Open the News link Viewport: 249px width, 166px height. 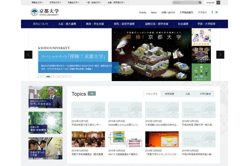154,12
